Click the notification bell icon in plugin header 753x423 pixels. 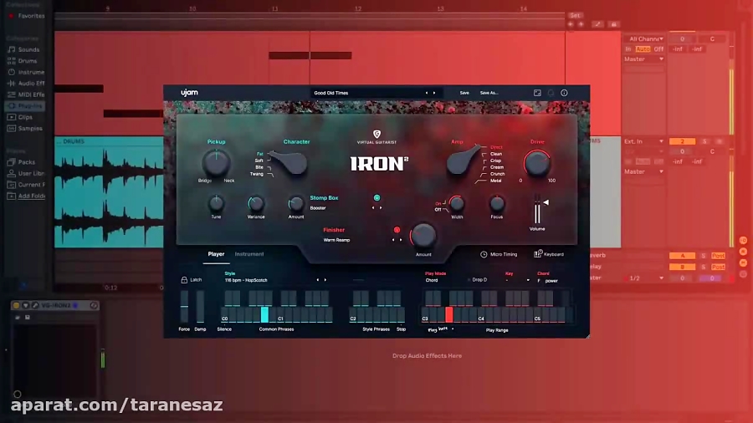click(551, 93)
